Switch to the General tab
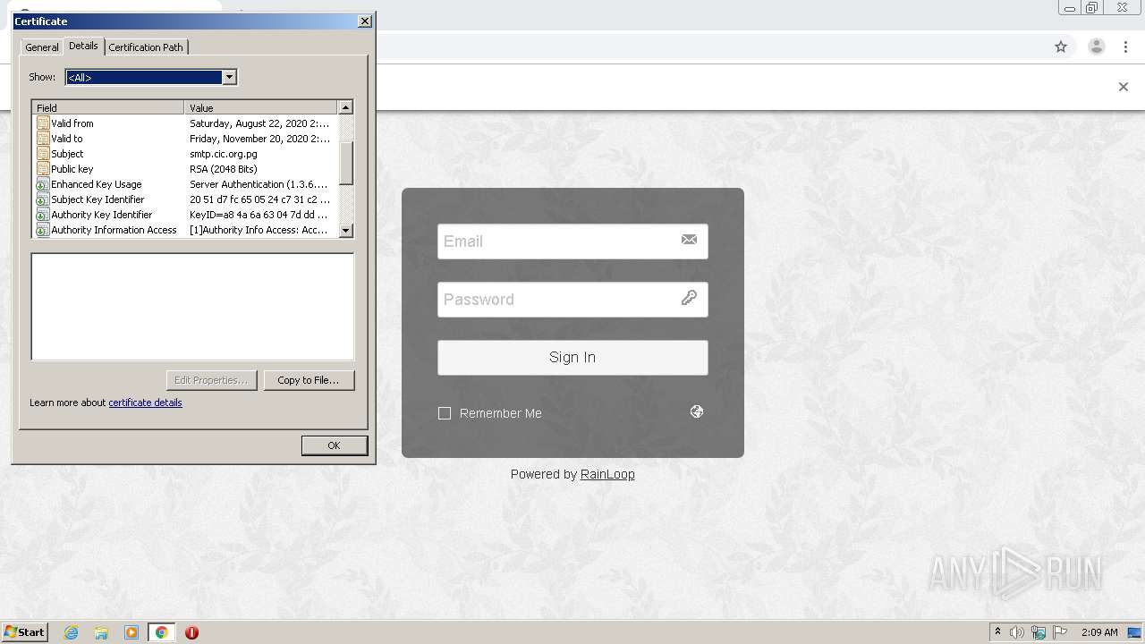This screenshot has height=644, width=1145. tap(42, 47)
